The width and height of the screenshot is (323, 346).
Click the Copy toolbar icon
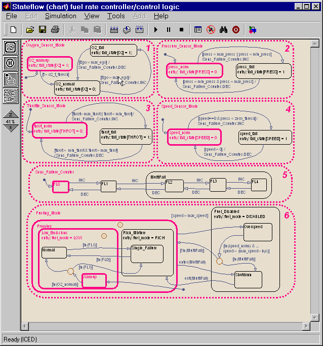[85, 29]
